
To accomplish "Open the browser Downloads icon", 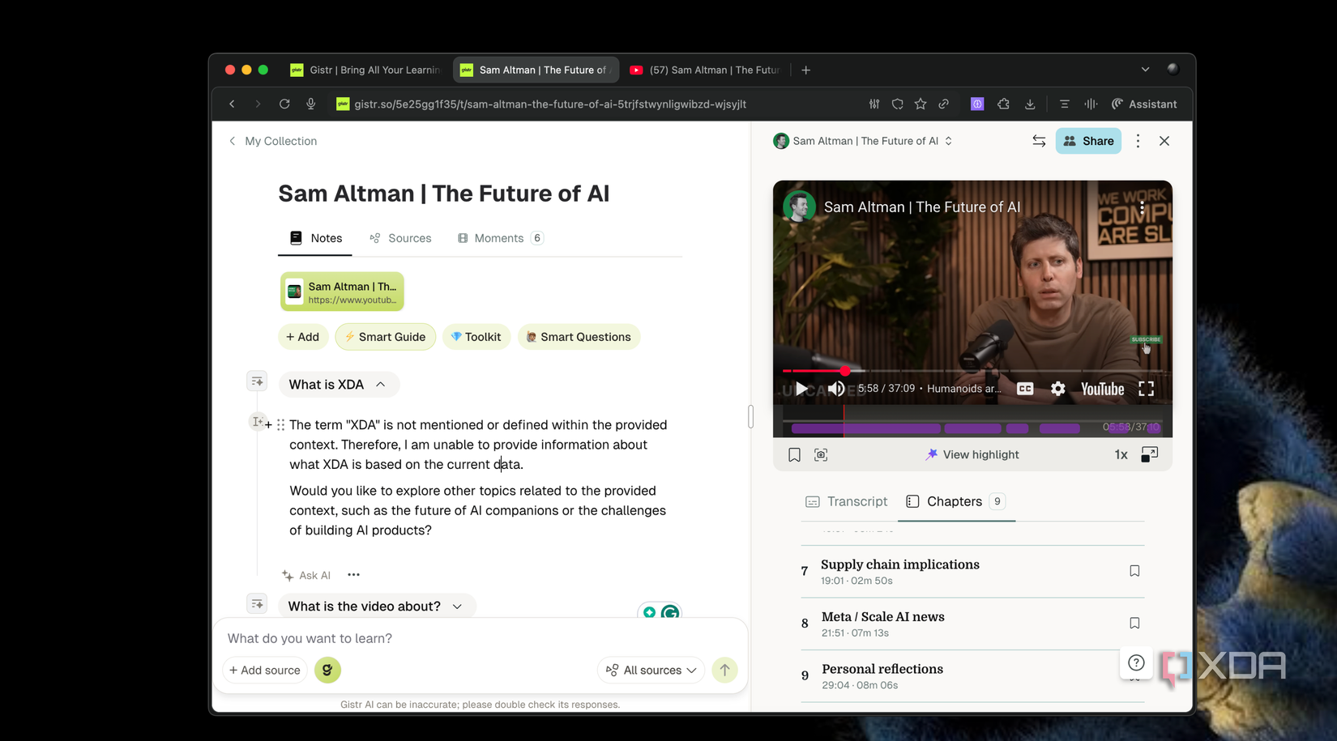I will point(1030,104).
